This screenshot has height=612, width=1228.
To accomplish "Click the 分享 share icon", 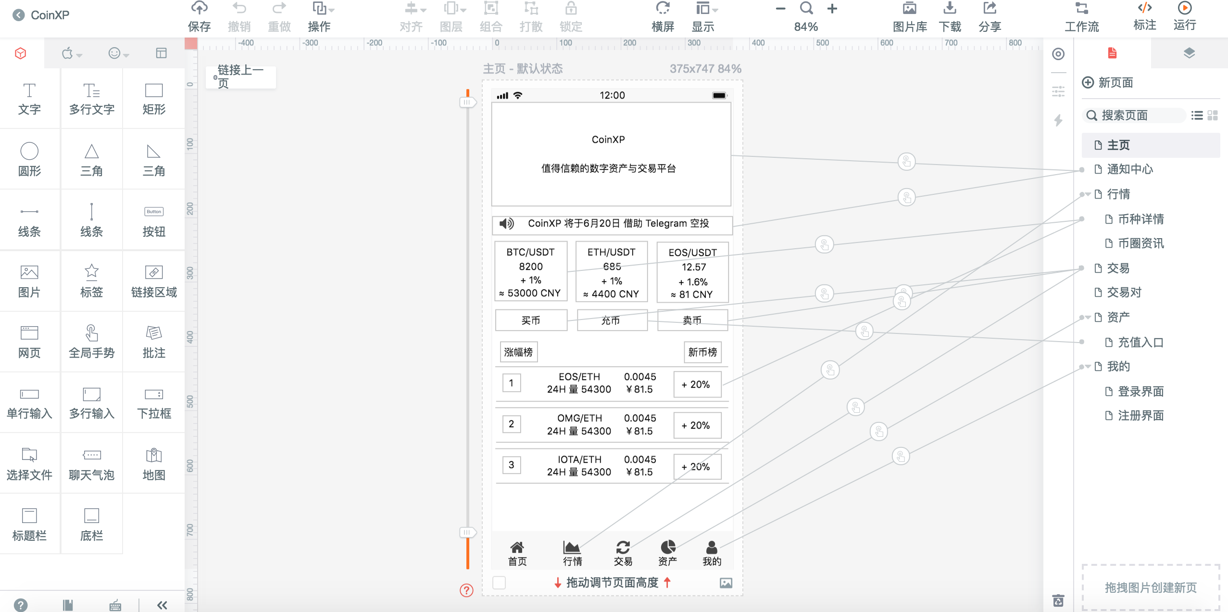I will [x=990, y=8].
